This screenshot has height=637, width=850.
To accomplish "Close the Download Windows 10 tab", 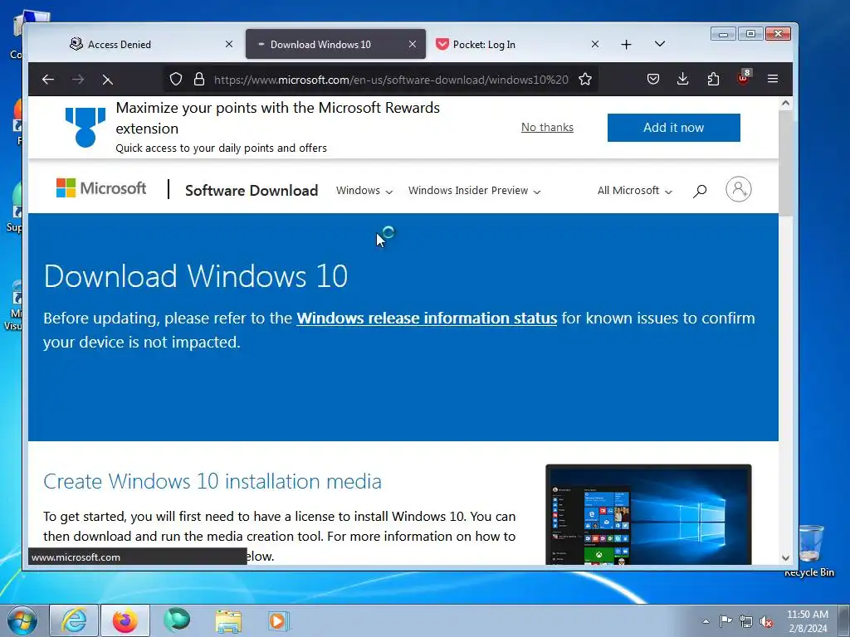I will [x=413, y=44].
